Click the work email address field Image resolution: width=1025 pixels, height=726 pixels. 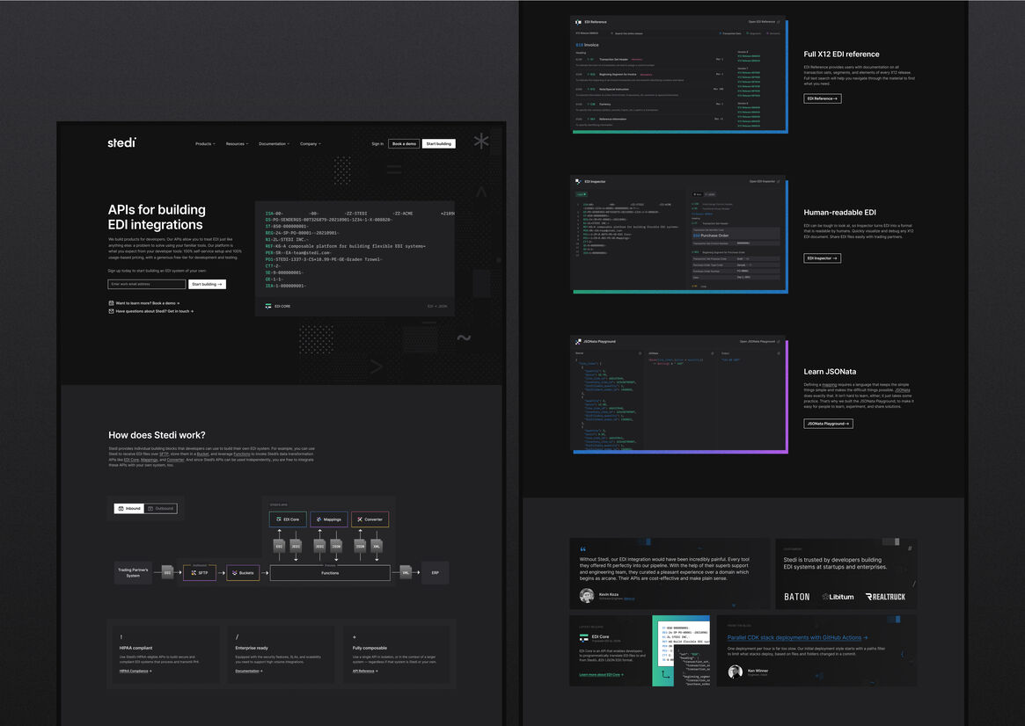pyautogui.click(x=147, y=285)
